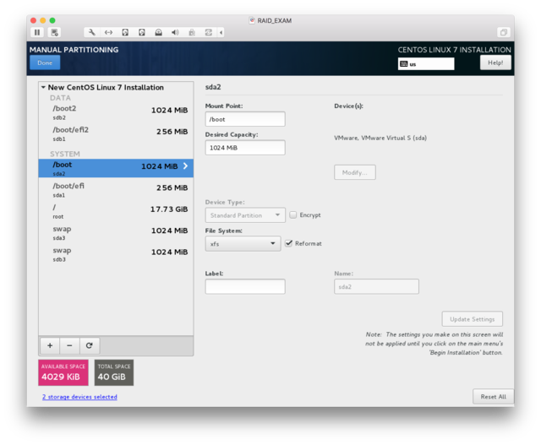The height and width of the screenshot is (445, 541).
Task: Uncheck the Reformat checkbox
Action: click(289, 243)
